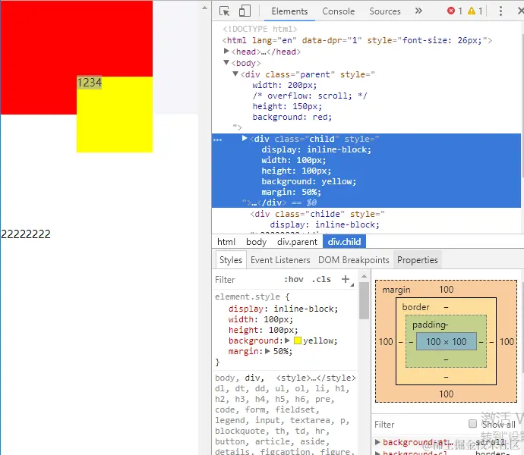Open the yellow color swatch picker
The width and height of the screenshot is (524, 455).
298,340
